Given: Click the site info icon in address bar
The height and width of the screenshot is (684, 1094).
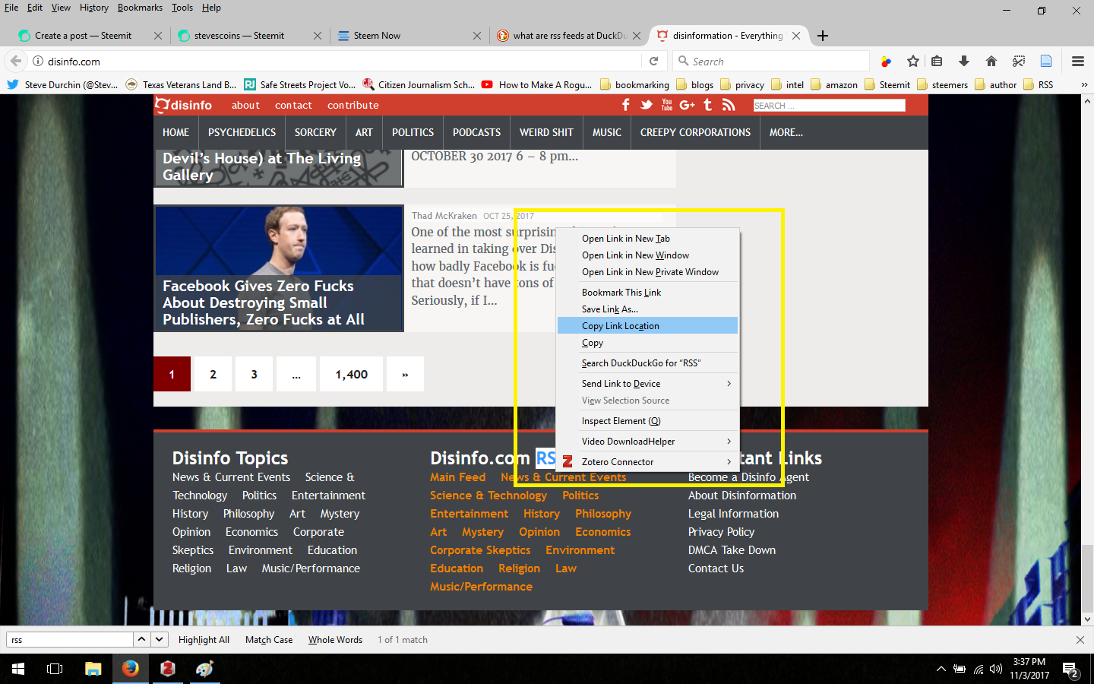Looking at the screenshot, I should point(37,61).
